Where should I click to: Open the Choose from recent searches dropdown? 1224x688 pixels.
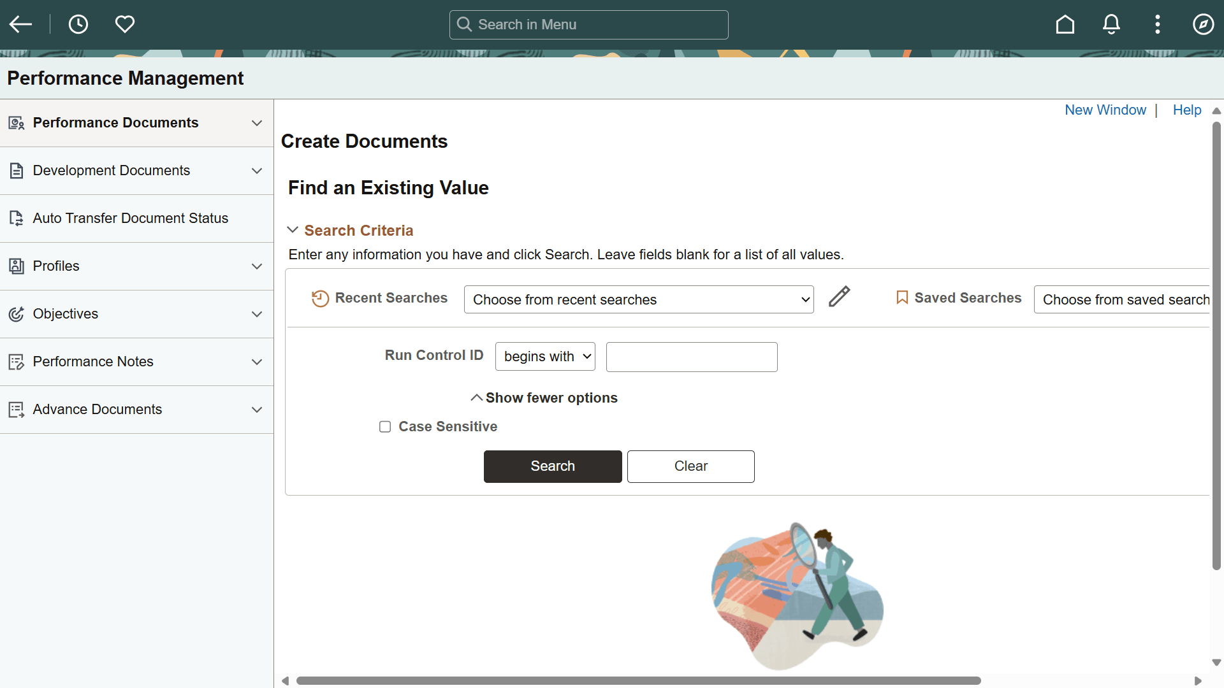coord(638,299)
